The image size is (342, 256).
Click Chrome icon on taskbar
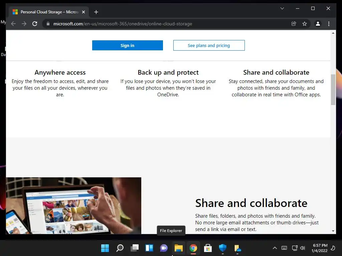[193, 248]
